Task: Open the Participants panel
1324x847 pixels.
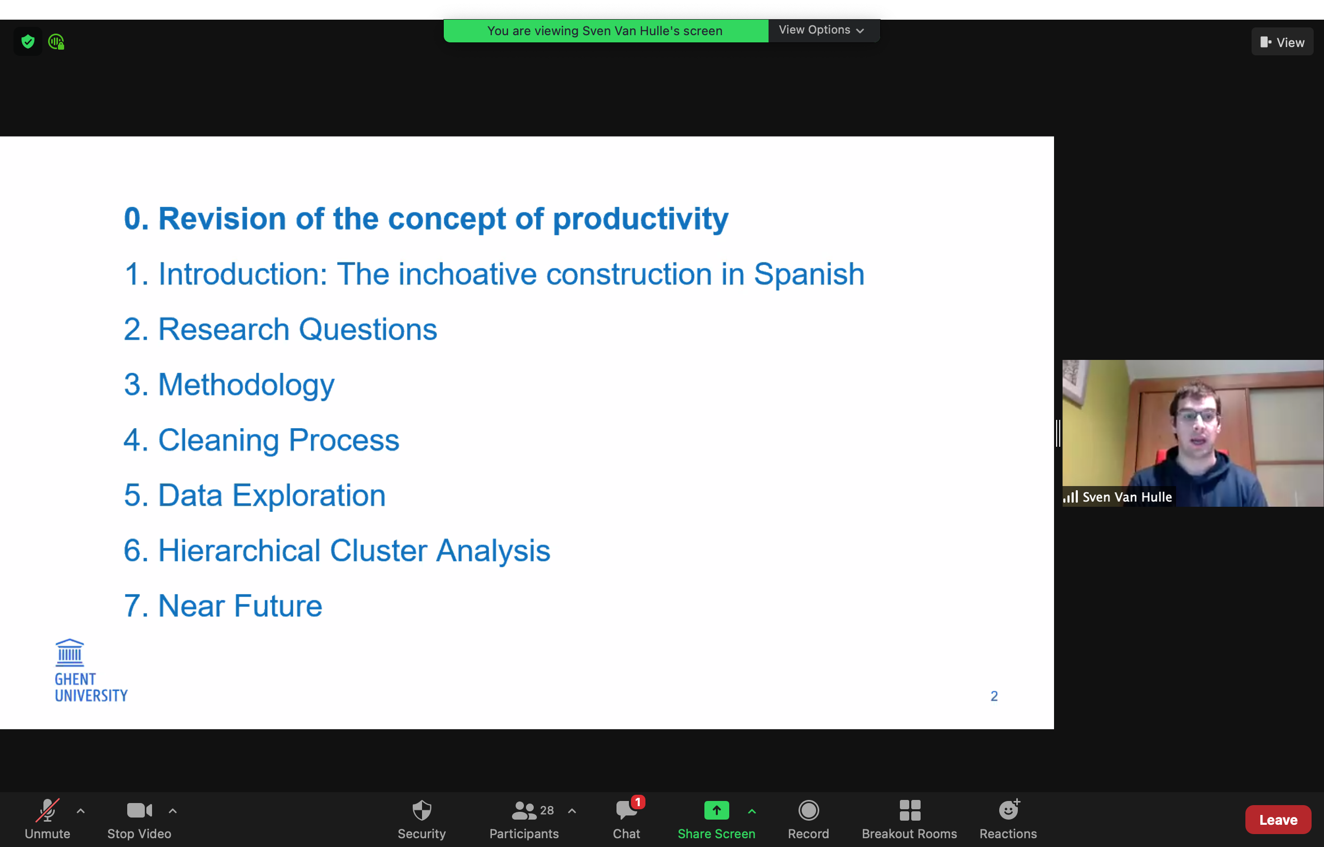Action: point(524,819)
